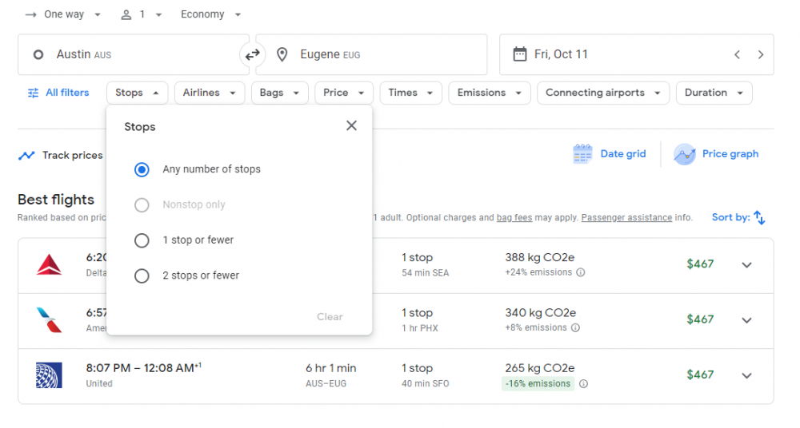The image size is (800, 428).
Task: Open the Passenger assistance link
Action: [626, 218]
